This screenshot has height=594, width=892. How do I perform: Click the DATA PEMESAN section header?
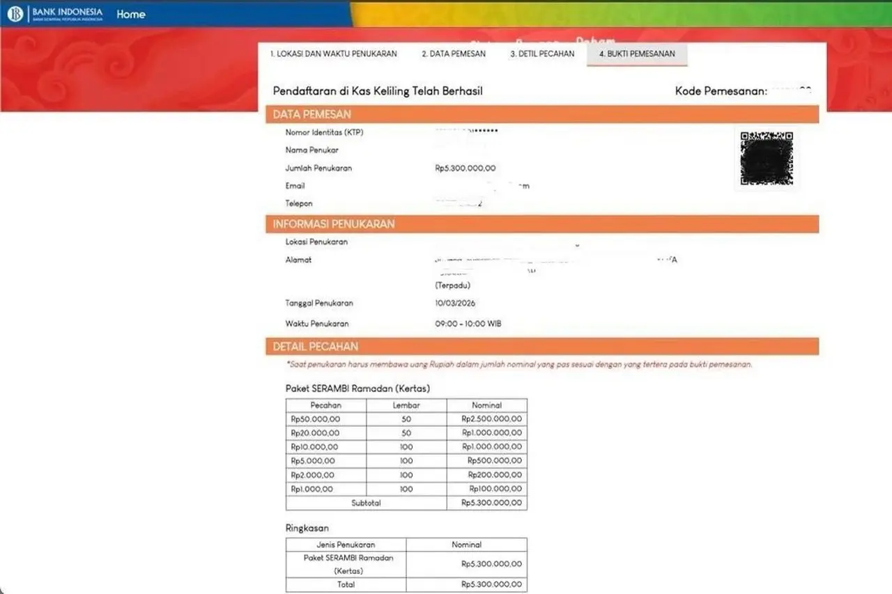(312, 114)
